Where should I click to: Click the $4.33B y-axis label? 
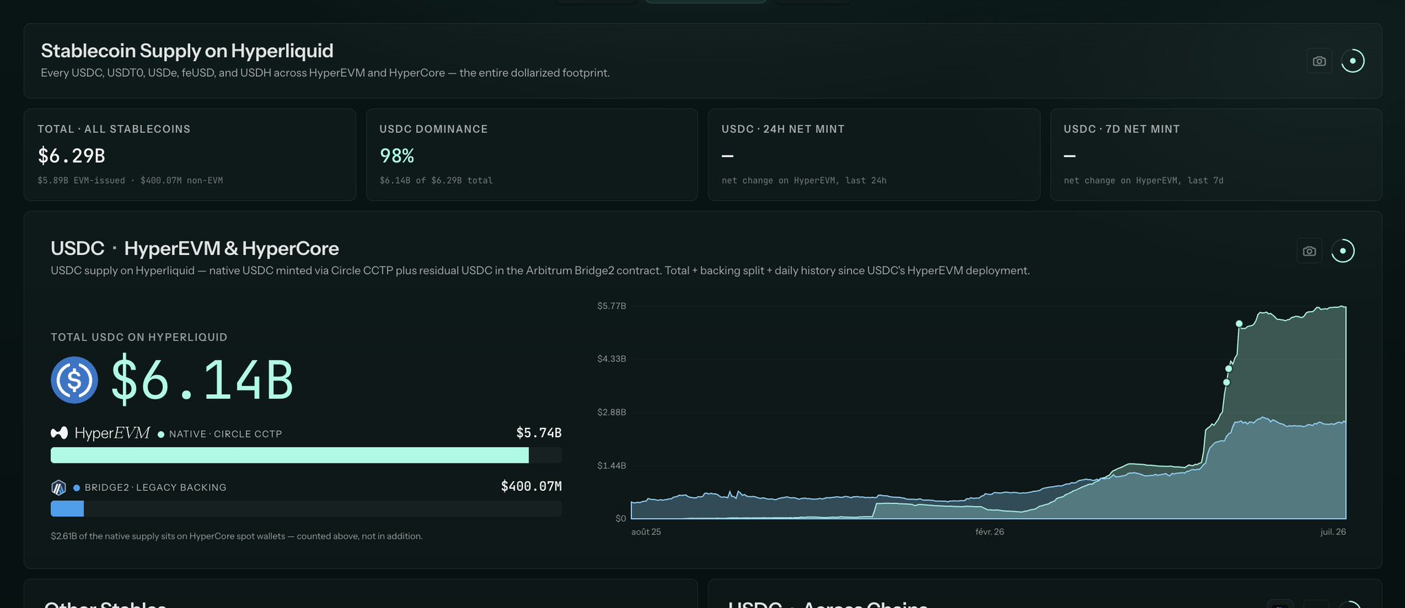click(612, 359)
